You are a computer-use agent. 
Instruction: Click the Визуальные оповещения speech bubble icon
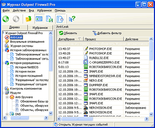pyautogui.click(x=7, y=42)
